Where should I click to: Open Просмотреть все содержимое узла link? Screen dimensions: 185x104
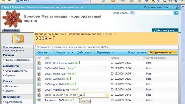coord(14,49)
